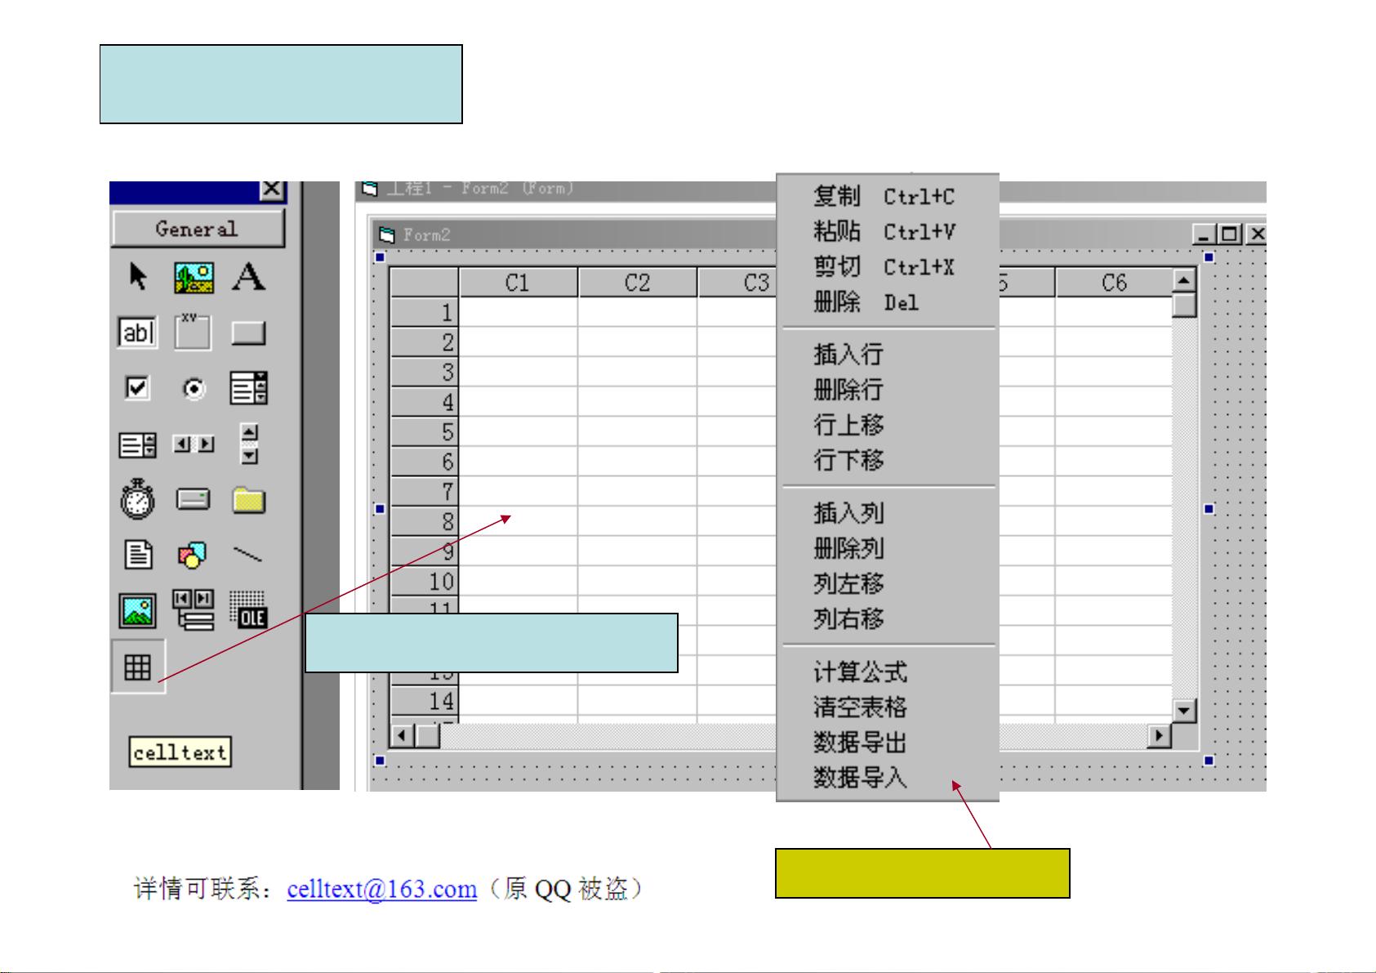Open the celltext@163.com email link
The height and width of the screenshot is (973, 1376).
(x=381, y=889)
